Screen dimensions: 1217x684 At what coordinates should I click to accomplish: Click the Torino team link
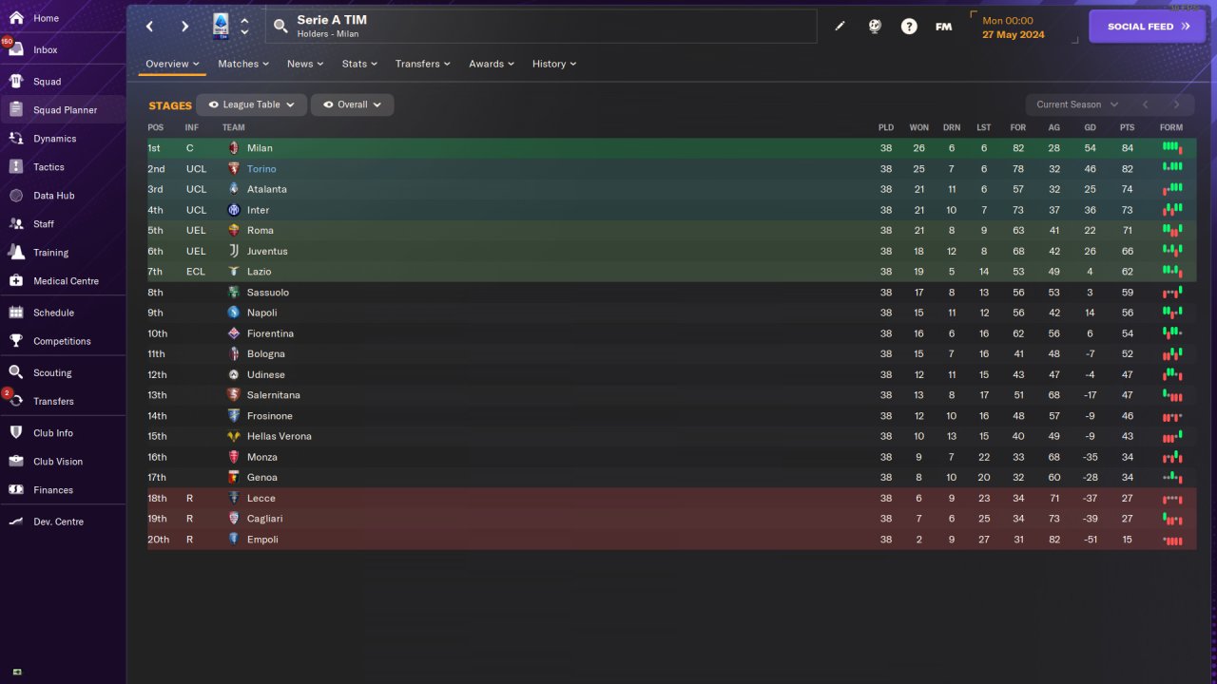[x=261, y=169]
